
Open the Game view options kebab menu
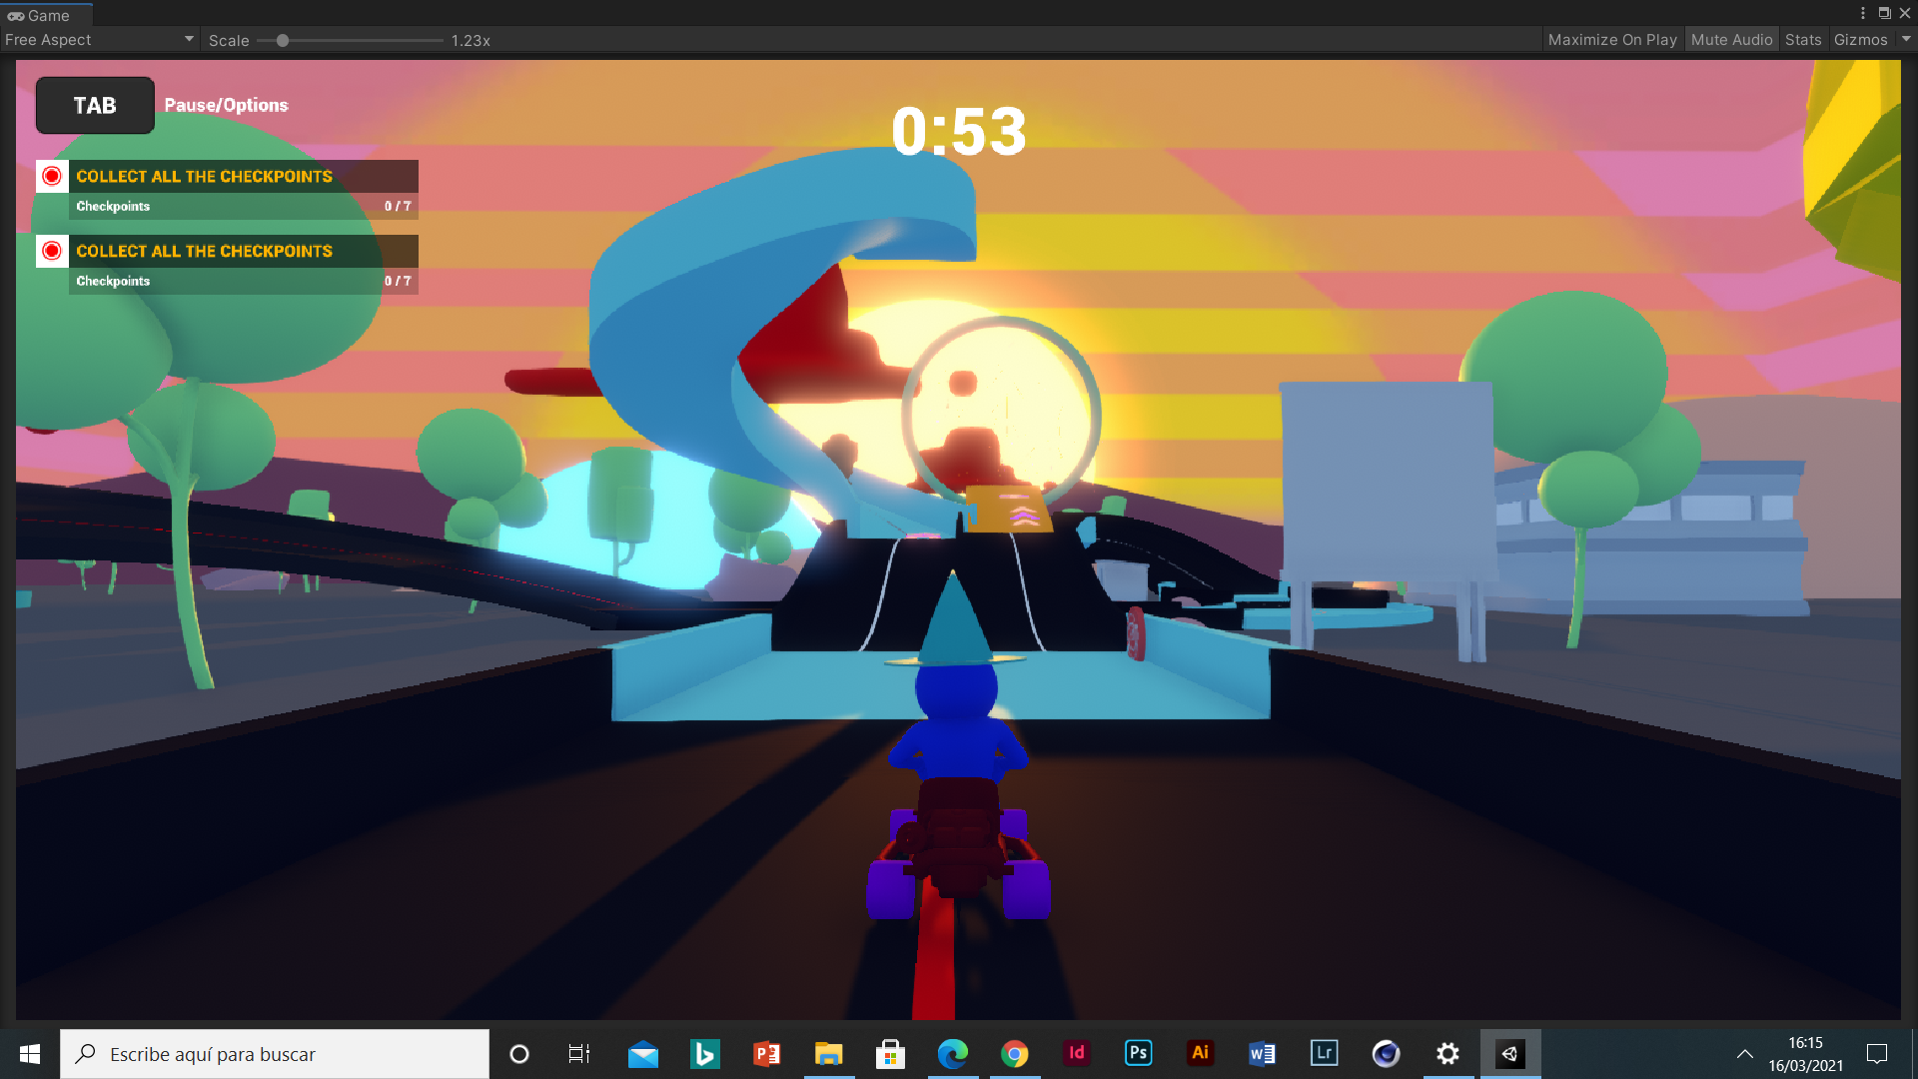click(x=1861, y=12)
